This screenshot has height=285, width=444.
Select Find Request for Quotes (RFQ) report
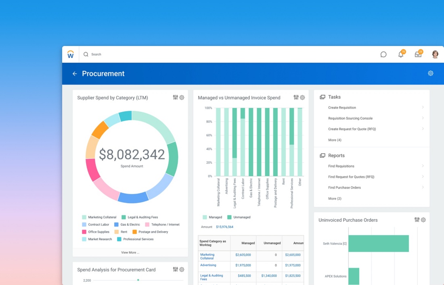(351, 177)
